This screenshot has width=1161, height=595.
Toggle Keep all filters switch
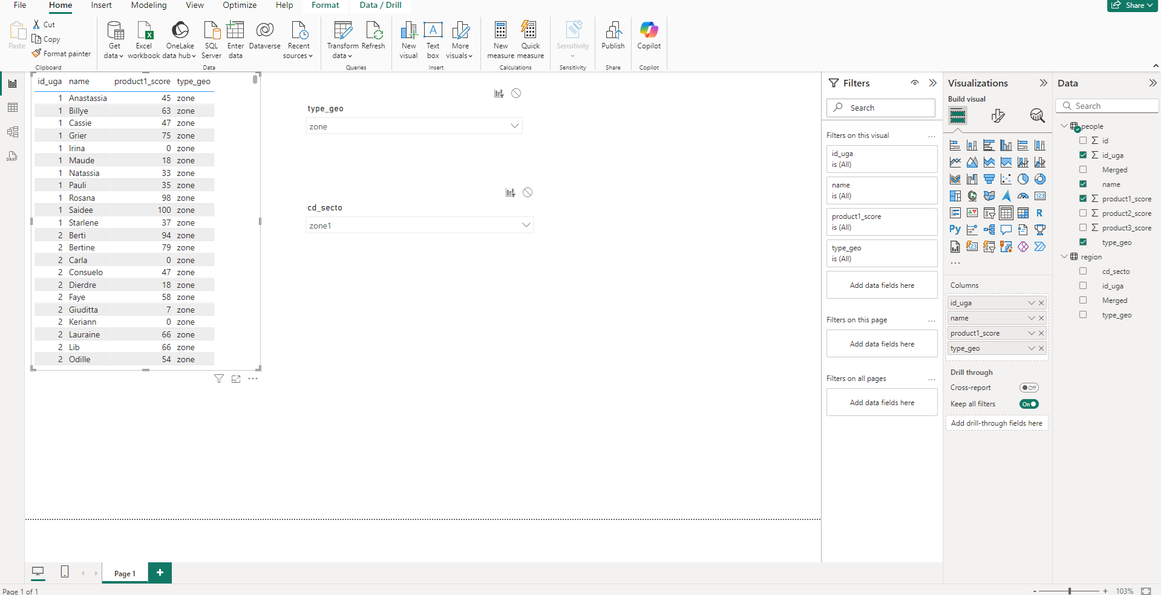[1029, 404]
